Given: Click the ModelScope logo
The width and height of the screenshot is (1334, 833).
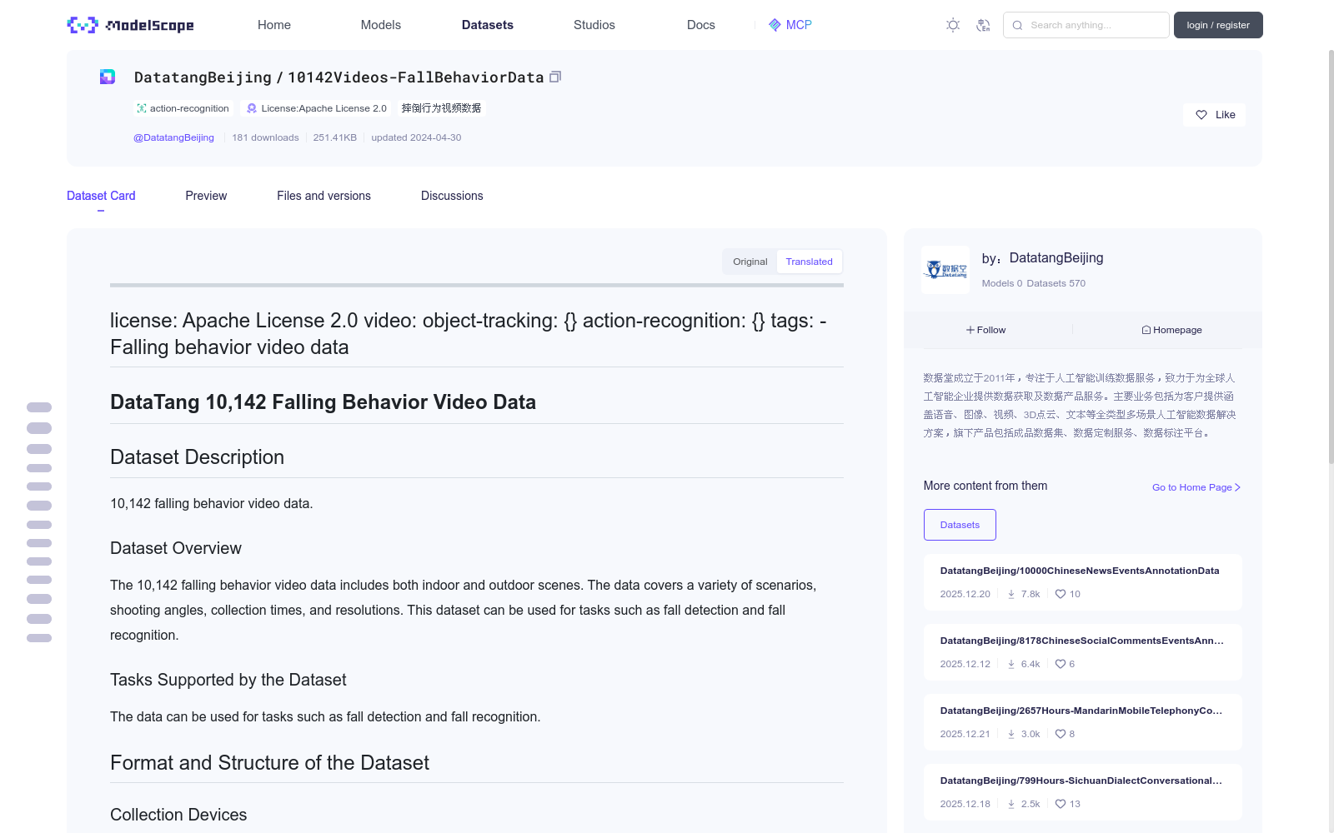Looking at the screenshot, I should pyautogui.click(x=130, y=25).
